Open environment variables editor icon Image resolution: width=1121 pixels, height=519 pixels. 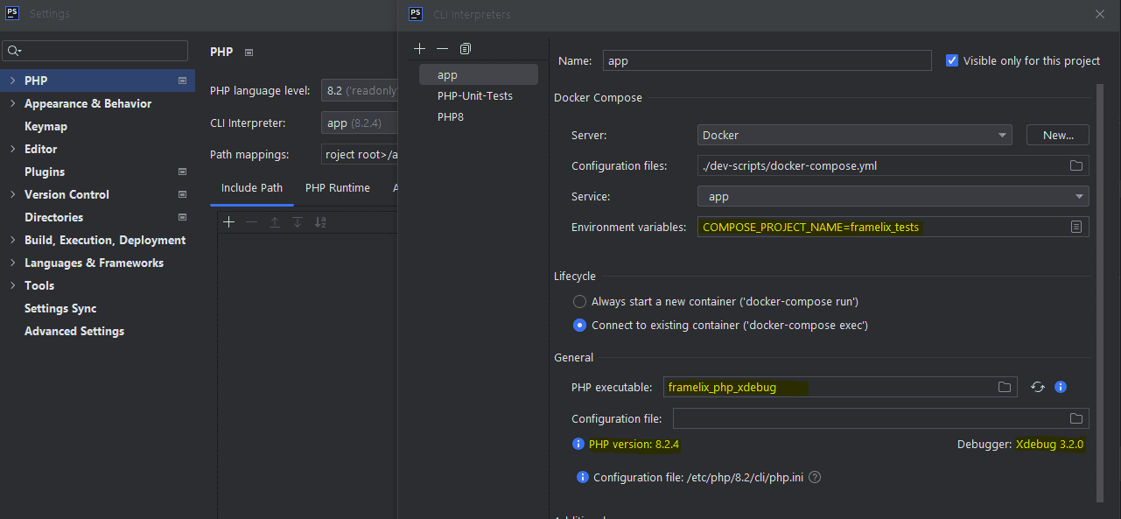click(x=1076, y=227)
